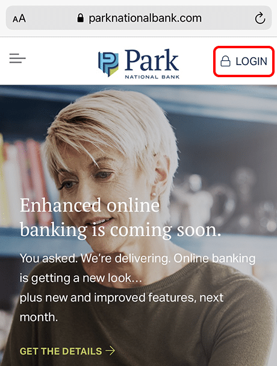
Task: Click the padlock icon beside LOGIN
Action: click(225, 61)
